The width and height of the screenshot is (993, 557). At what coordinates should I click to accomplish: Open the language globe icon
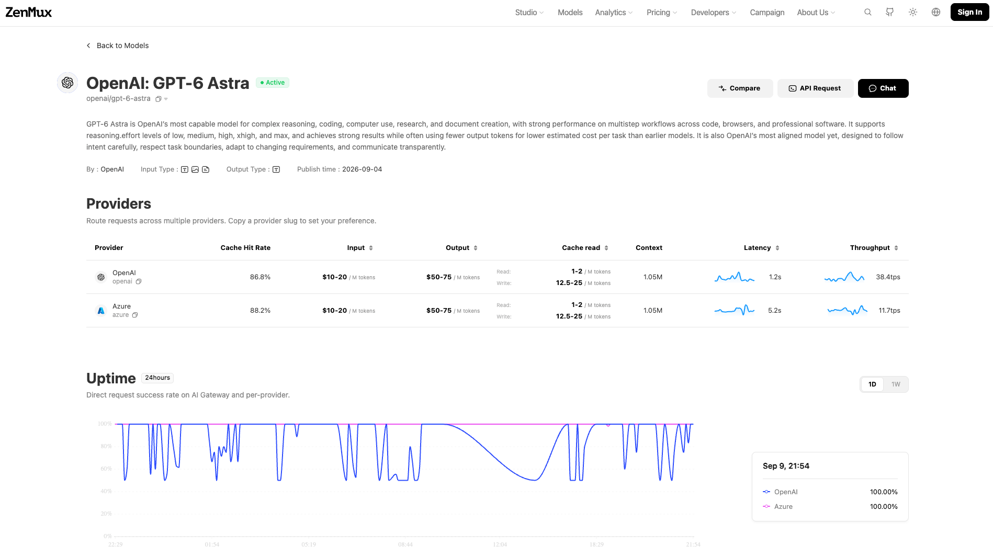point(936,12)
